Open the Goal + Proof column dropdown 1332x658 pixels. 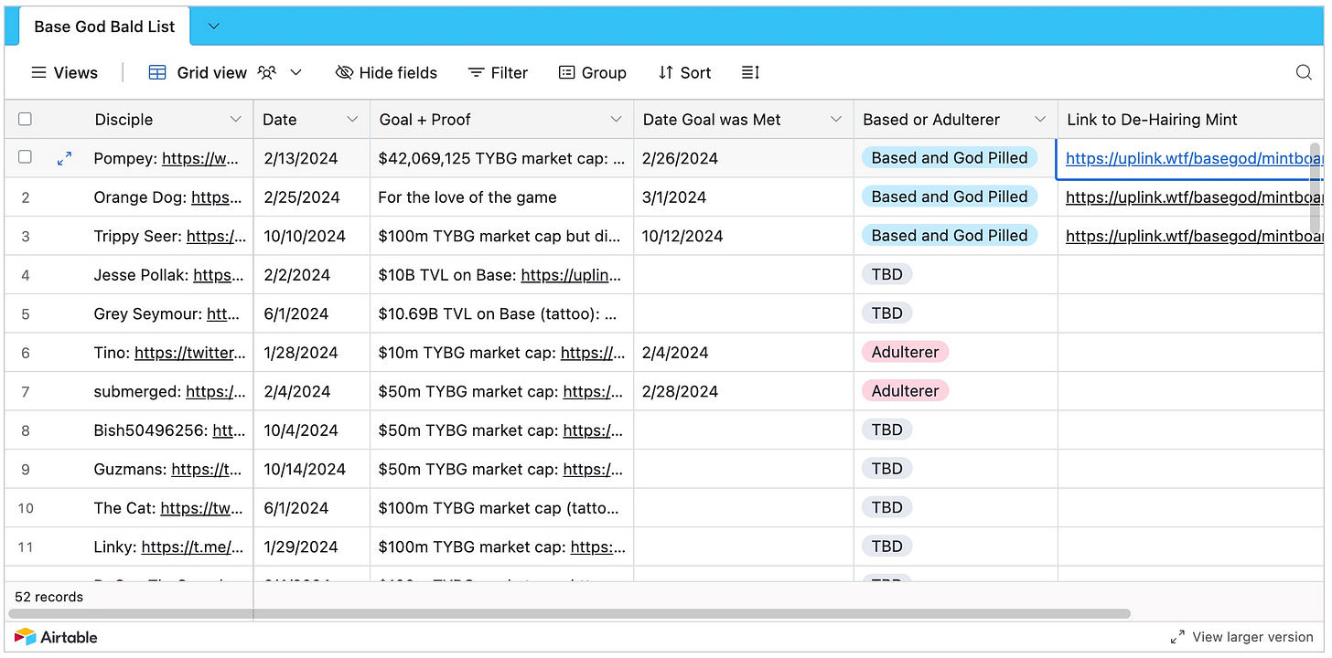[616, 120]
